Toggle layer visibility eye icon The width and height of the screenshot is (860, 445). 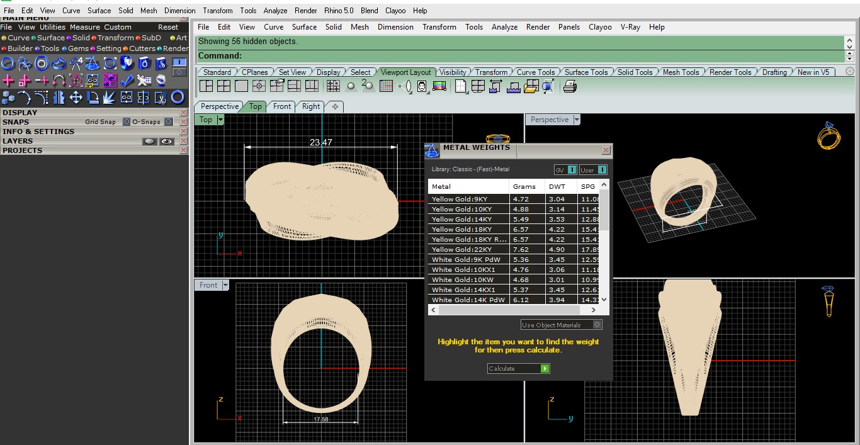[x=166, y=142]
